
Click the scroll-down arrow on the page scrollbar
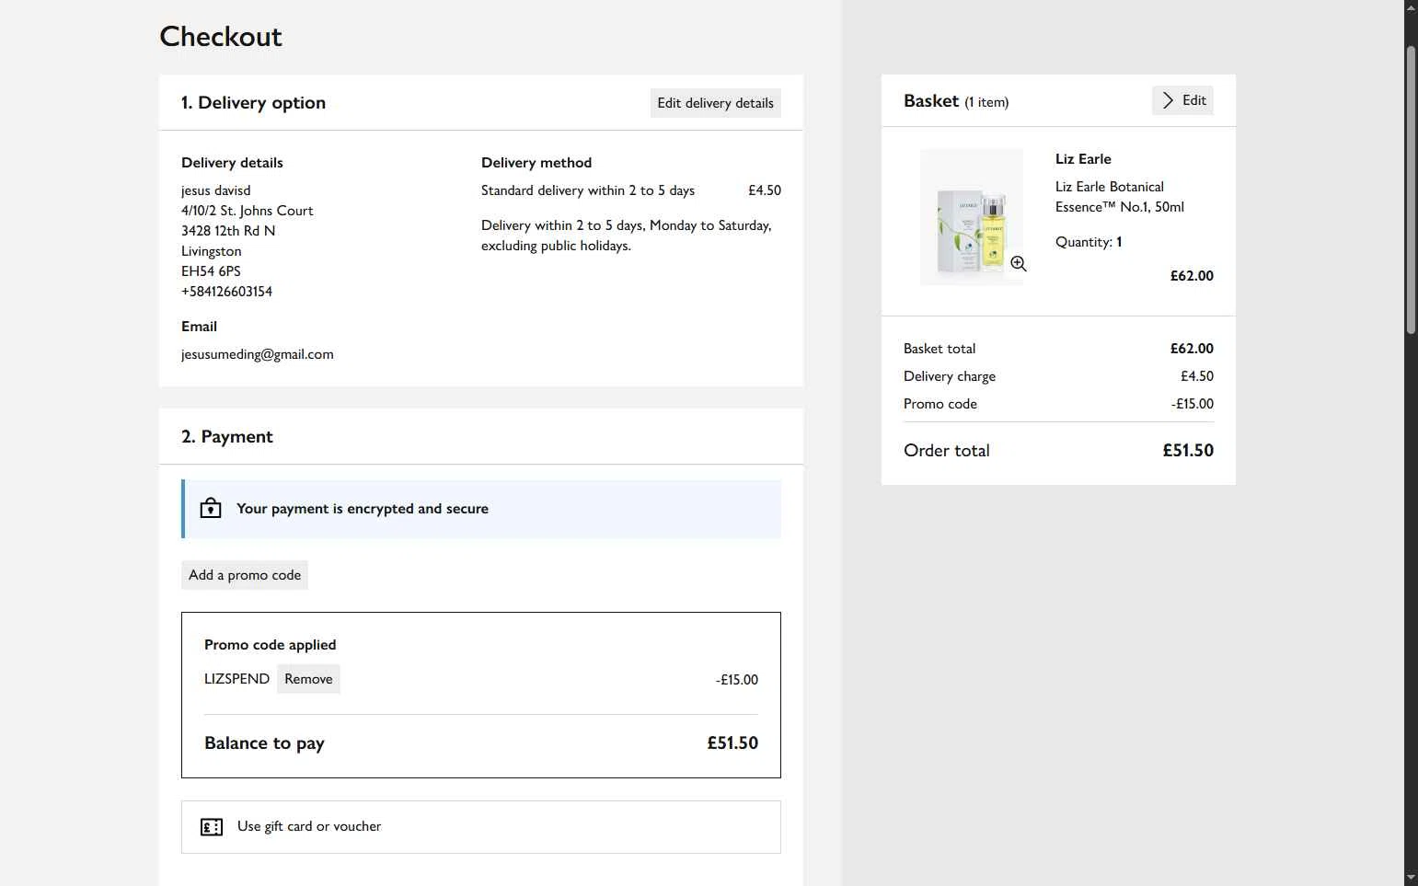[1411, 878]
